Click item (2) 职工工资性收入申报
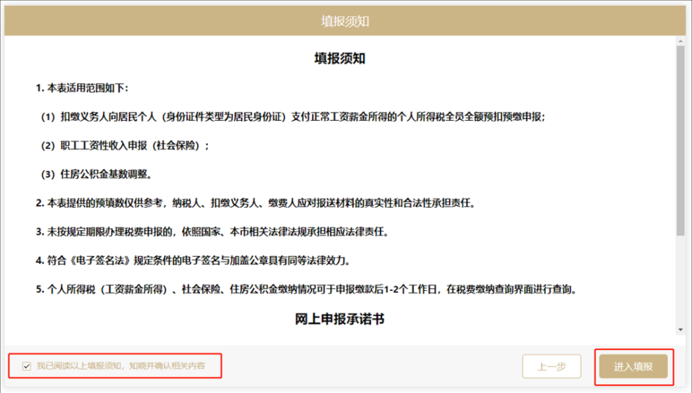This screenshot has height=393, width=692. tap(125, 146)
